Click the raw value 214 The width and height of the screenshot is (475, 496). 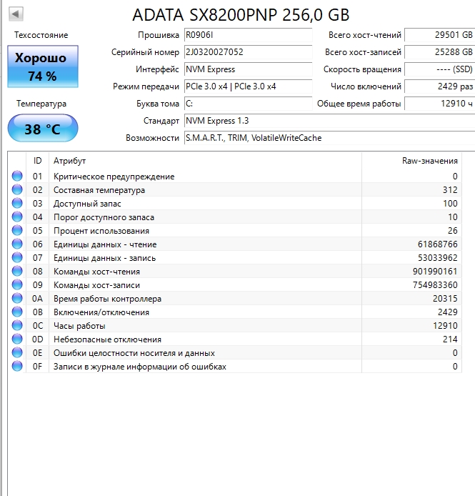pyautogui.click(x=450, y=339)
